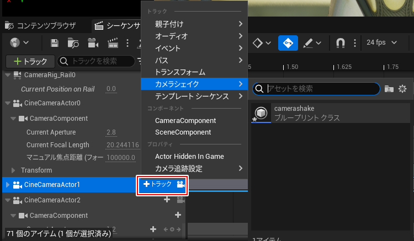Toggle the snapping magnet
This screenshot has height=241, width=414.
click(x=341, y=43)
